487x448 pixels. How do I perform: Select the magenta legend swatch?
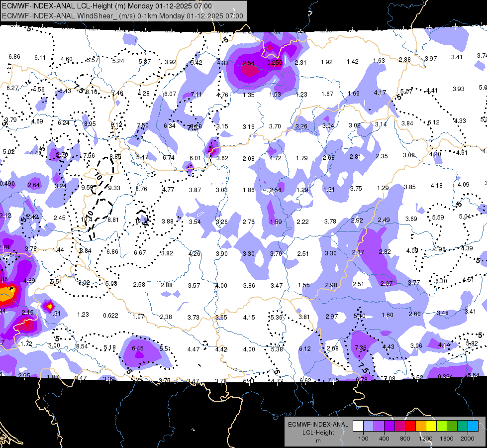point(400,426)
